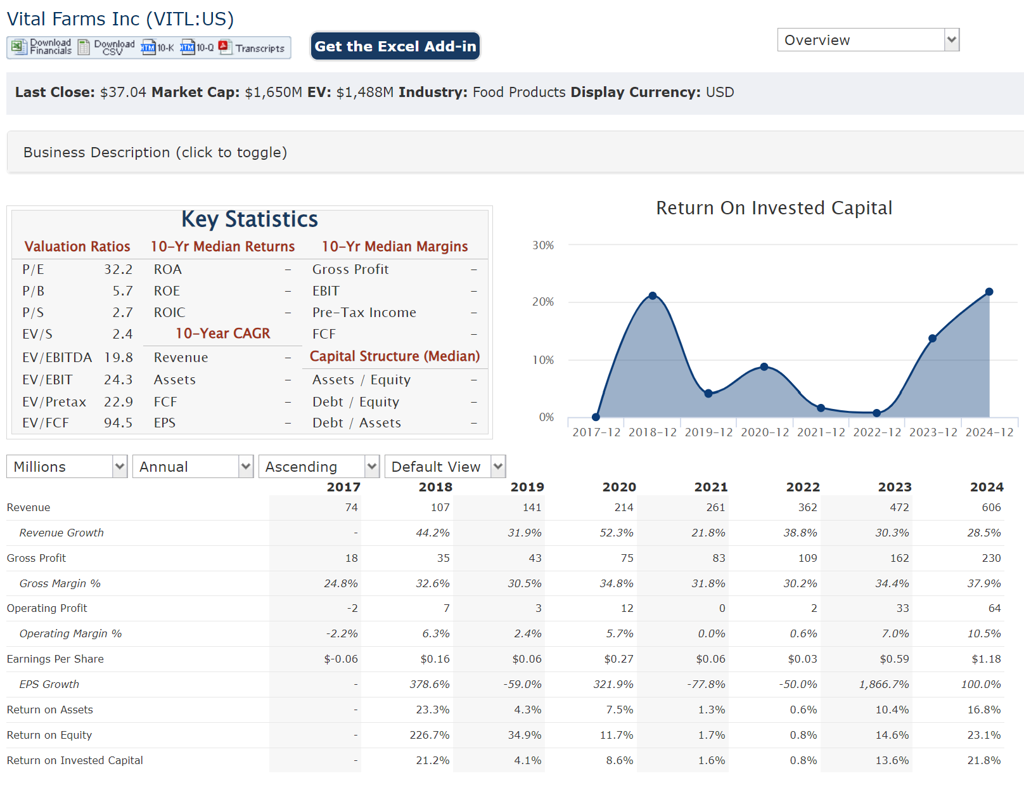Open the 10-Q filing icon
This screenshot has width=1024, height=785.
tap(187, 48)
